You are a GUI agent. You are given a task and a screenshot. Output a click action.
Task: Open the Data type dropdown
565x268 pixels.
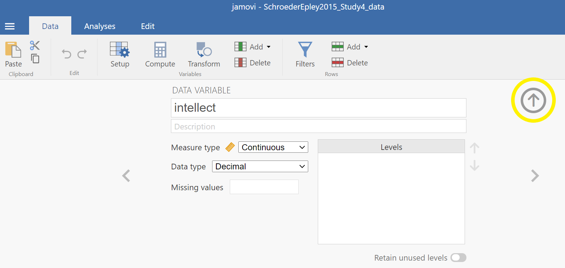click(260, 167)
